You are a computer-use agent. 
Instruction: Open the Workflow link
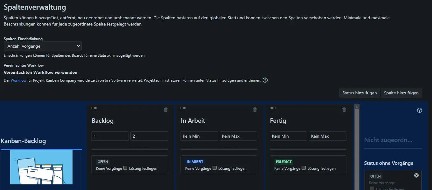[18, 80]
